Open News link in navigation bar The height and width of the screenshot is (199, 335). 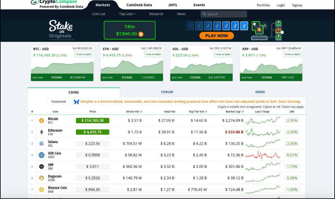[181, 14]
